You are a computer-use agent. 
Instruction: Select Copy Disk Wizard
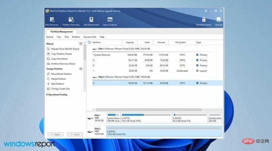pyautogui.click(x=59, y=59)
